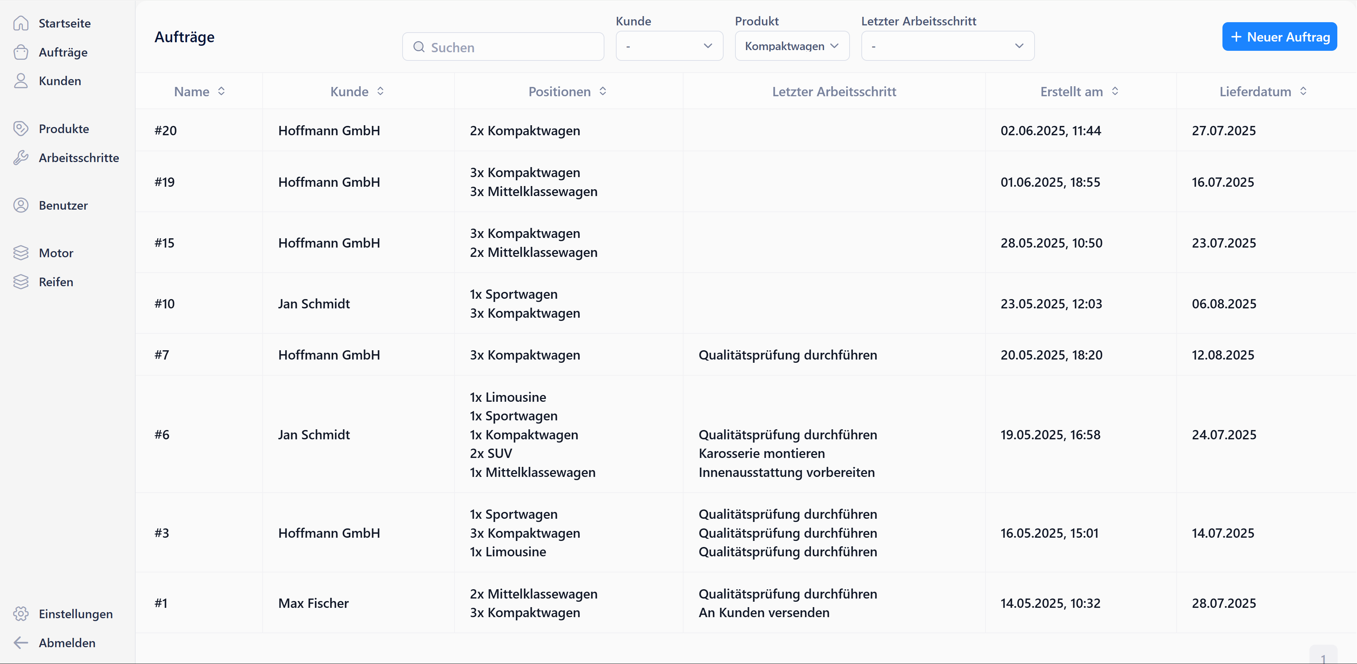Sort by Name using sort arrows
1357x664 pixels.
point(221,91)
